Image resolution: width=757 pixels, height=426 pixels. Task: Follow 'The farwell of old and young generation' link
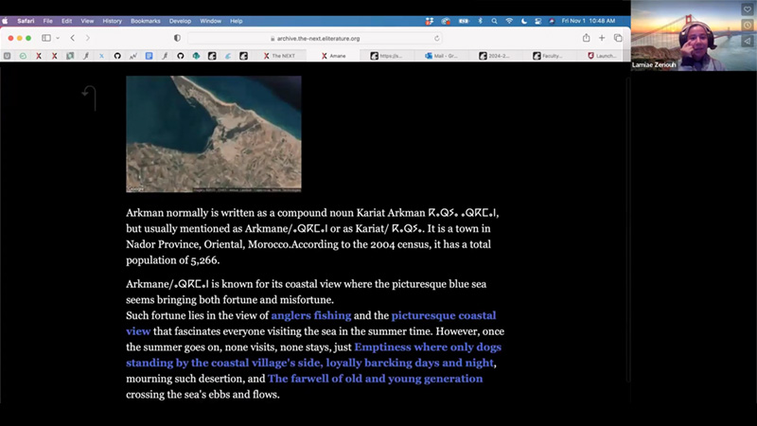click(x=375, y=379)
